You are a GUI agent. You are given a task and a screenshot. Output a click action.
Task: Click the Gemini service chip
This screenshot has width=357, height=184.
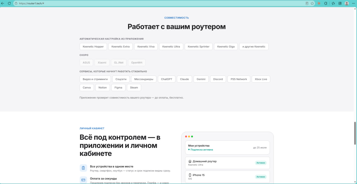coord(201,79)
